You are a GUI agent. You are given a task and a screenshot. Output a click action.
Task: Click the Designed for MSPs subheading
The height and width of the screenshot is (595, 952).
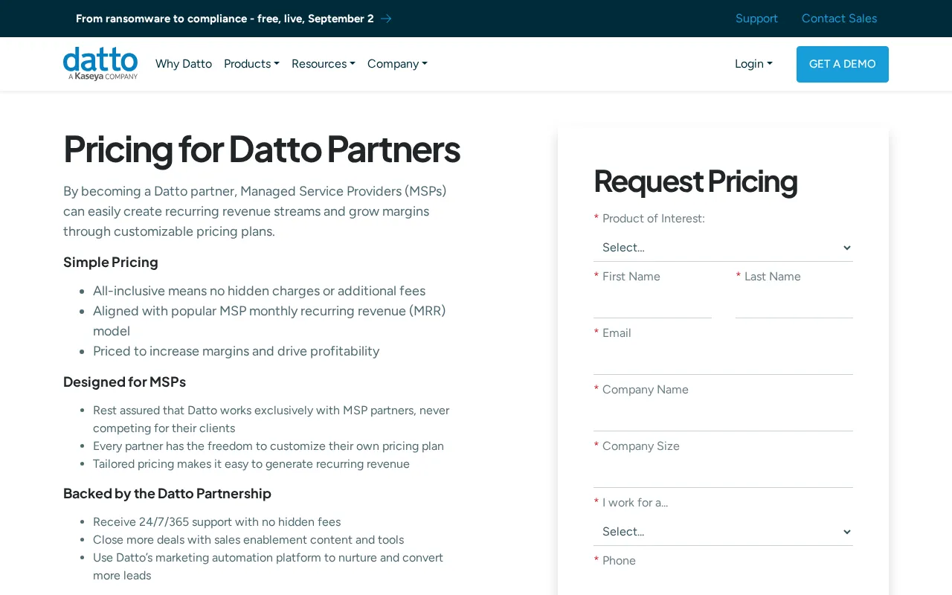pos(124,382)
